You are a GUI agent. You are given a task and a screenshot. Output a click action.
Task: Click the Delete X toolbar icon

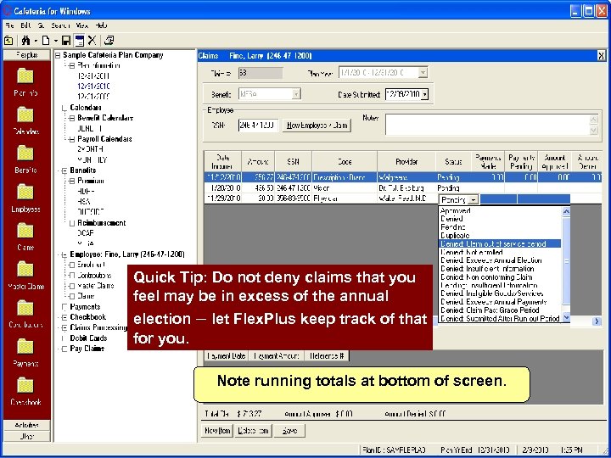click(x=92, y=41)
